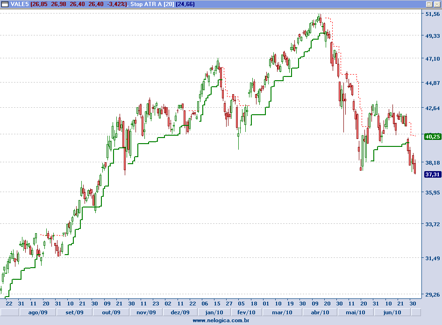Select the dez/09 month button
Screen dimensions: 442x325
pos(180,312)
